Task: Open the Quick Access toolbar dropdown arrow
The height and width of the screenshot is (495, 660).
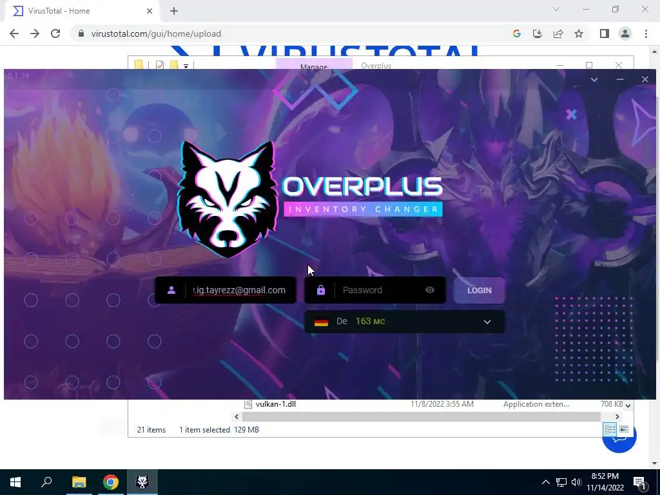Action: (186, 66)
